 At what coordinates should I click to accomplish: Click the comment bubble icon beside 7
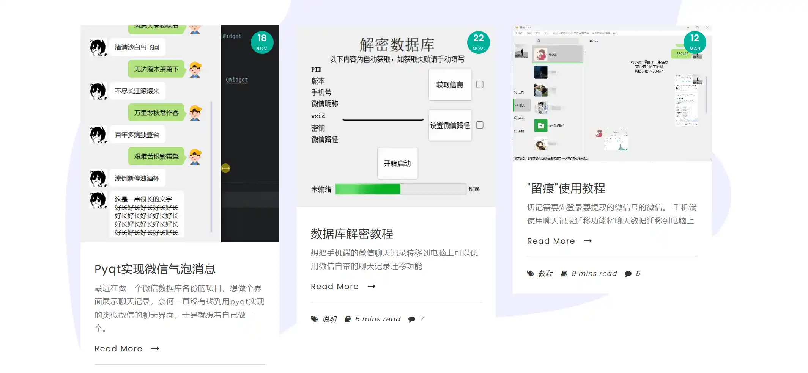[x=412, y=319]
